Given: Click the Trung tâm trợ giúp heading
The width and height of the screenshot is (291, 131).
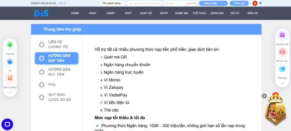Looking at the screenshot, I should (62, 29).
